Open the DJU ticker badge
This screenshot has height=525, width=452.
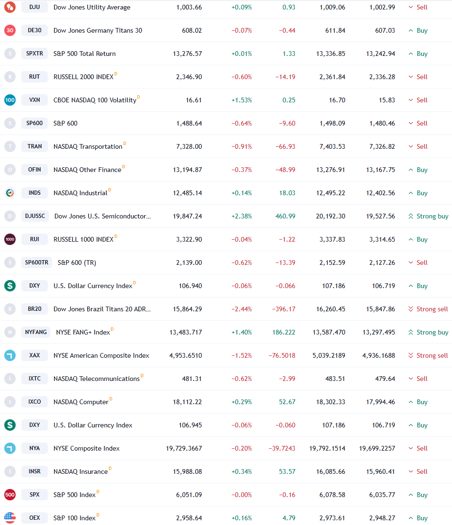pos(35,7)
